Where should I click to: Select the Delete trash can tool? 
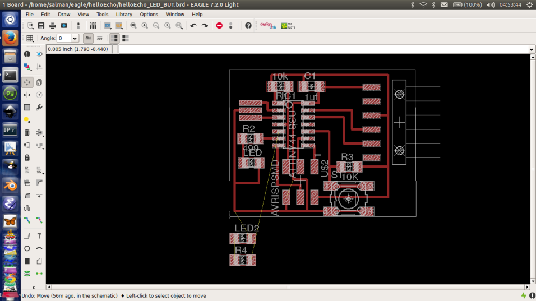pos(27,132)
